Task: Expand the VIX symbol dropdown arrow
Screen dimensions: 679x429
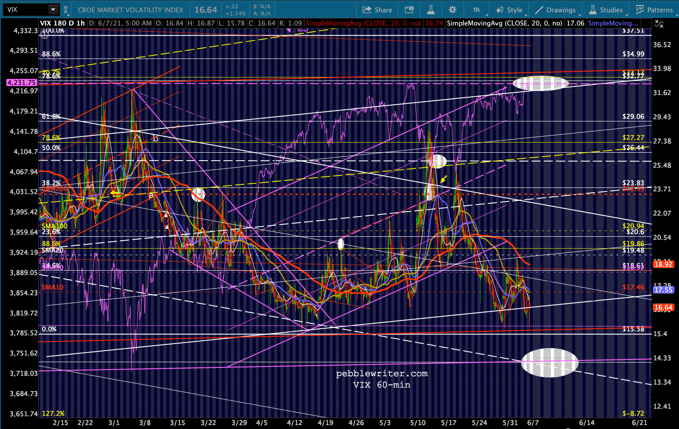Action: pos(53,10)
